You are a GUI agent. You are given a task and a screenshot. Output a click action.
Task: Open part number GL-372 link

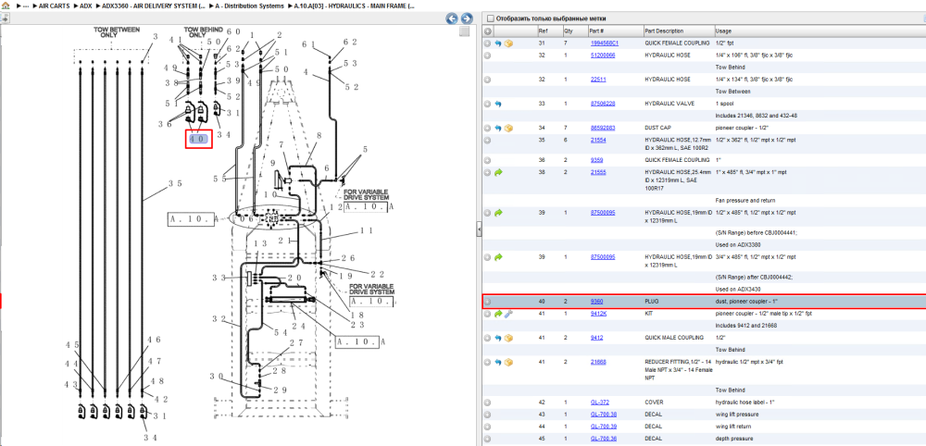pos(599,403)
